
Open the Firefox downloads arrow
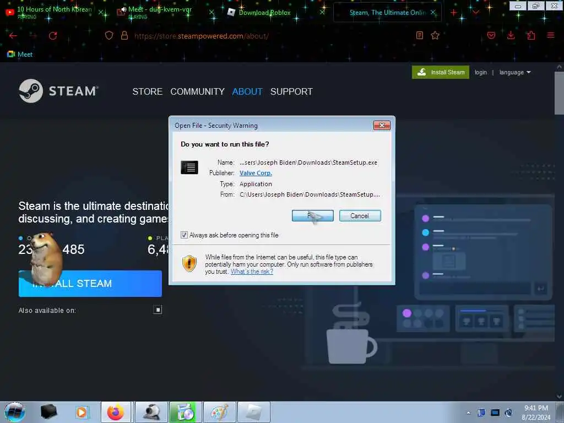pyautogui.click(x=511, y=35)
